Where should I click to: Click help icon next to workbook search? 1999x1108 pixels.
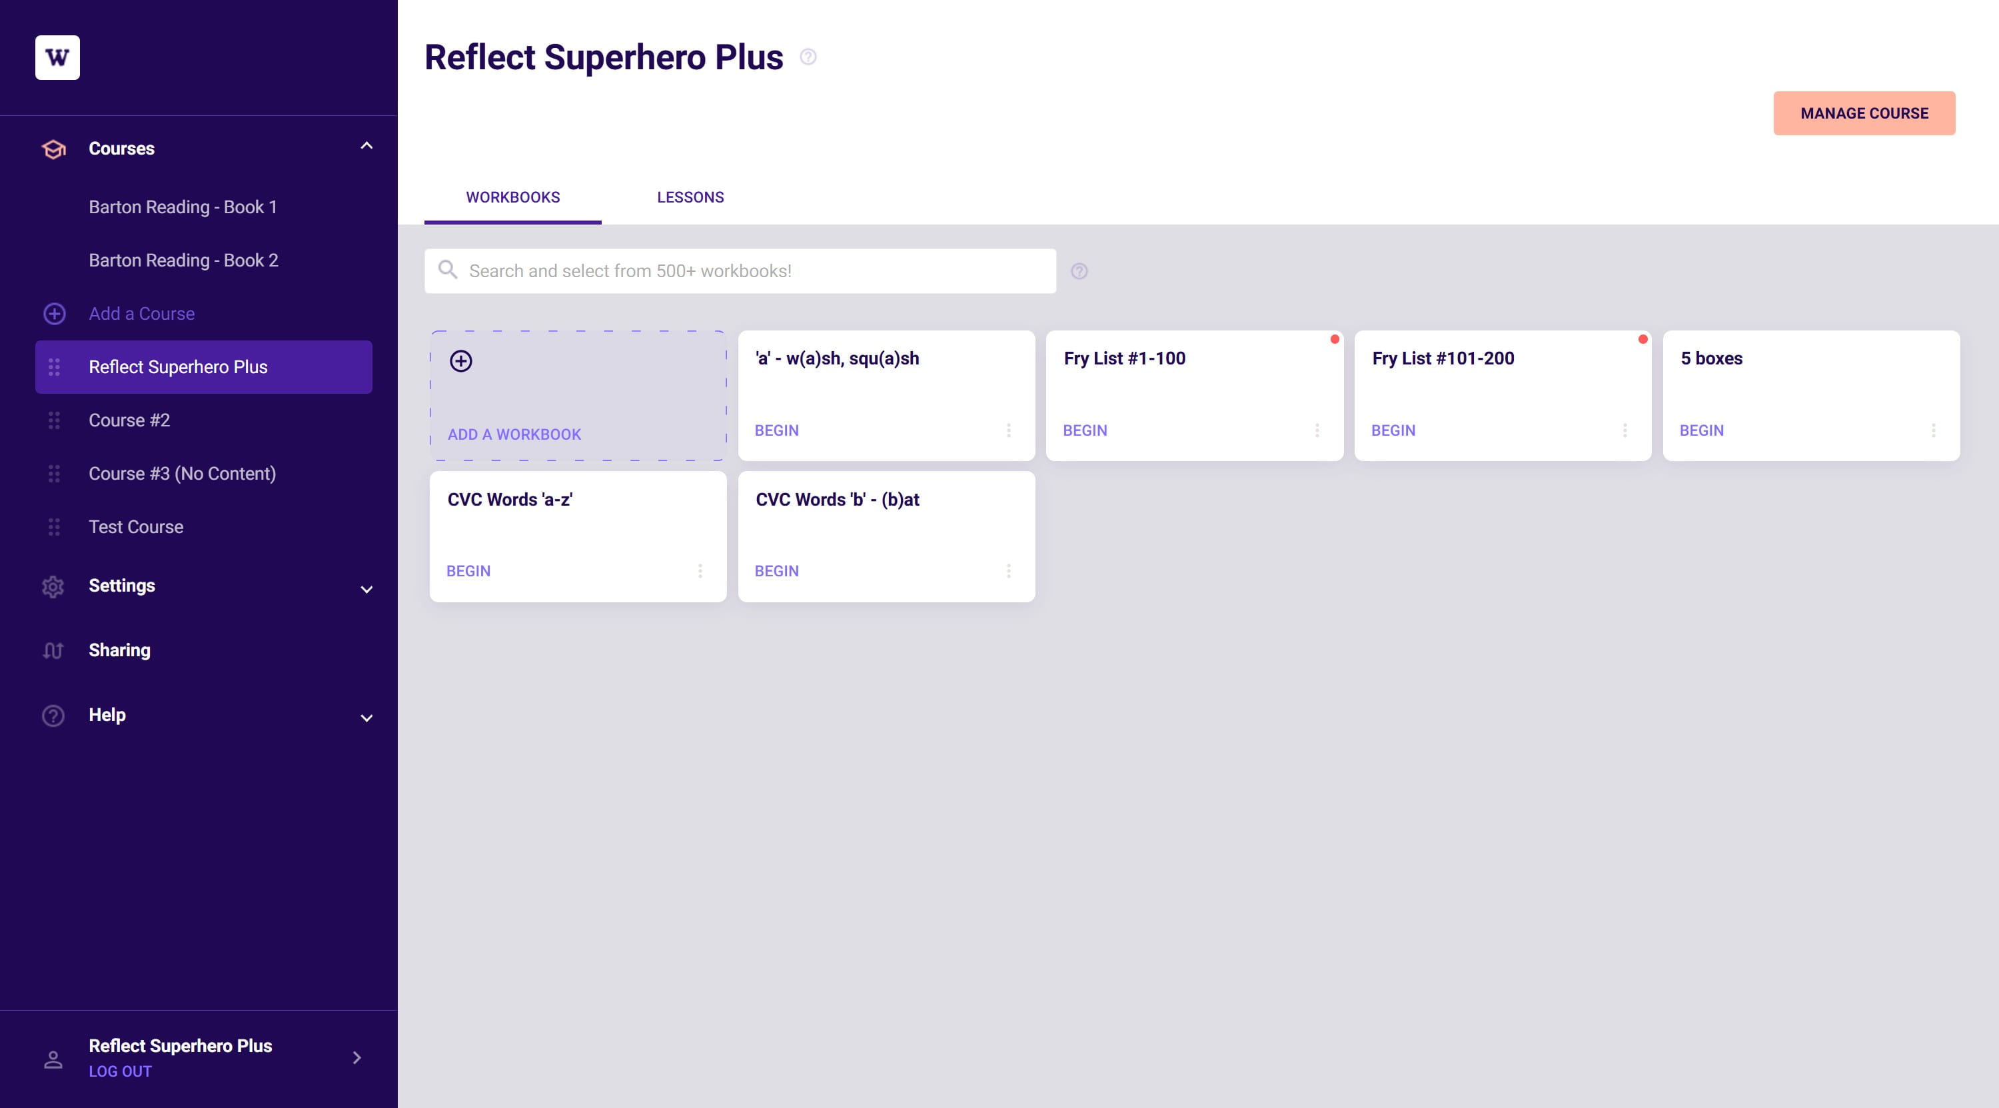click(1079, 271)
